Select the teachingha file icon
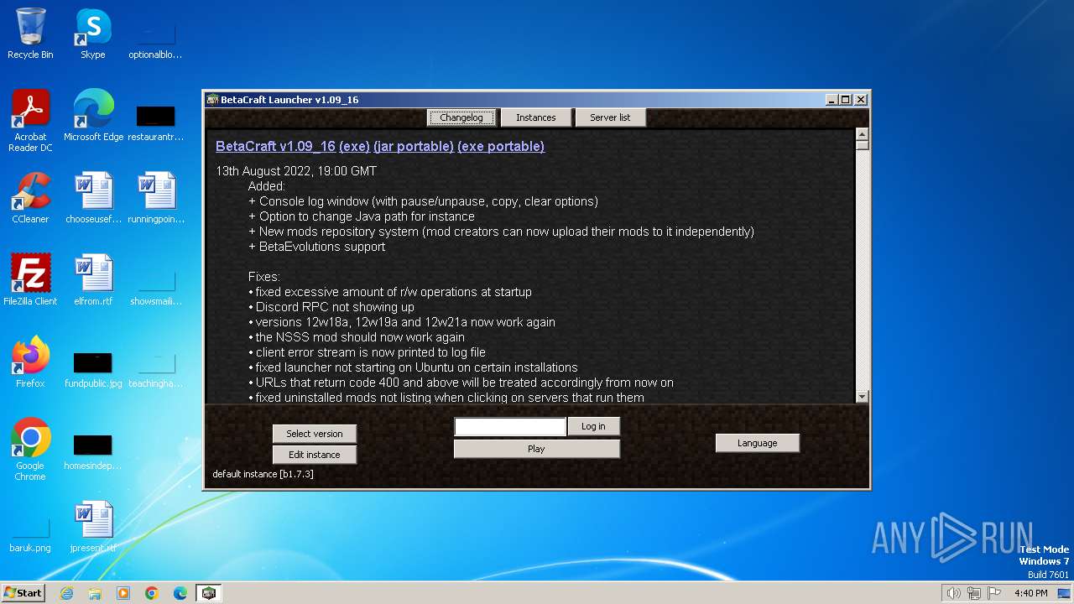This screenshot has height=604, width=1074. (156, 369)
